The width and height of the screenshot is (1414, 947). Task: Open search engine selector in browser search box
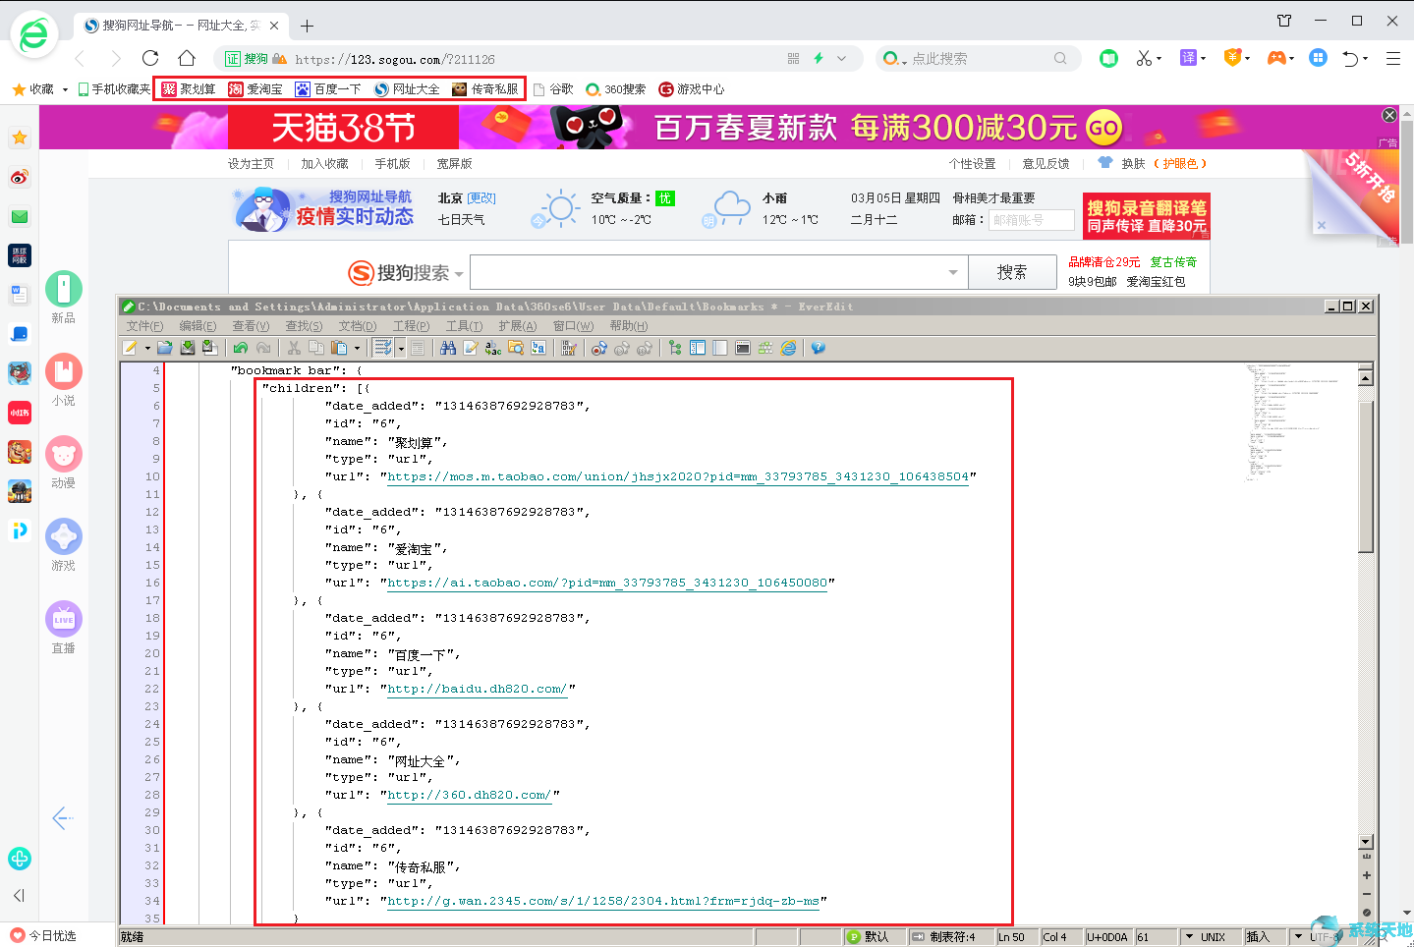click(893, 59)
